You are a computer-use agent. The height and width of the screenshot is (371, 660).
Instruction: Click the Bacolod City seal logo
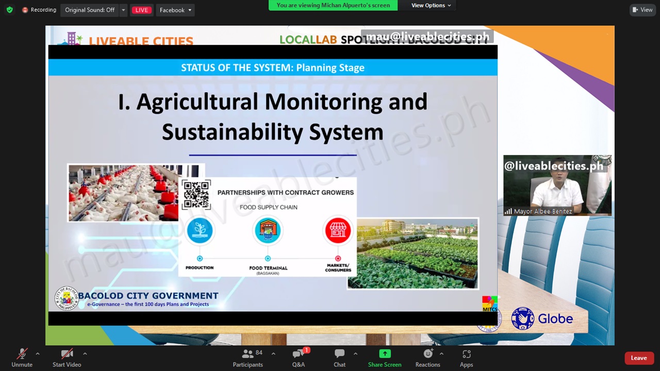(67, 298)
